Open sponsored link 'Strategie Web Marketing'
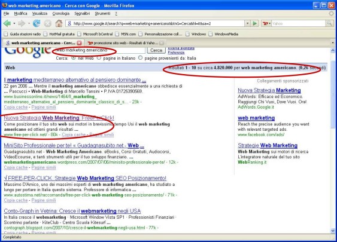Viewport: 337px width, 242px height. (x=268, y=145)
